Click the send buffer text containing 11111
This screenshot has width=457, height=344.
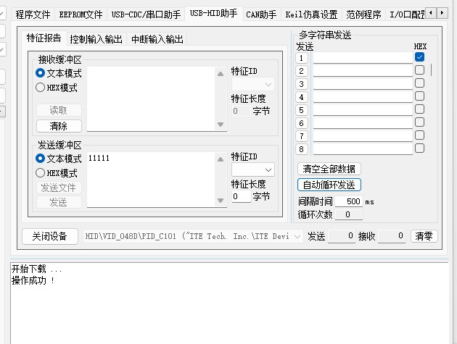(x=99, y=158)
